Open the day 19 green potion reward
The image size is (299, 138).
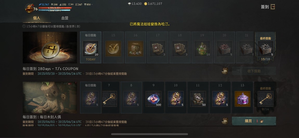tap(202, 49)
